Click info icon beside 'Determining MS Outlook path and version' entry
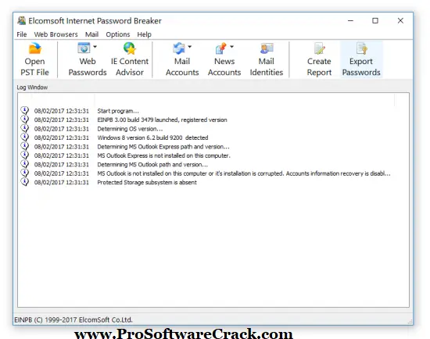Viewport: 430px width, 339px height. click(25, 164)
